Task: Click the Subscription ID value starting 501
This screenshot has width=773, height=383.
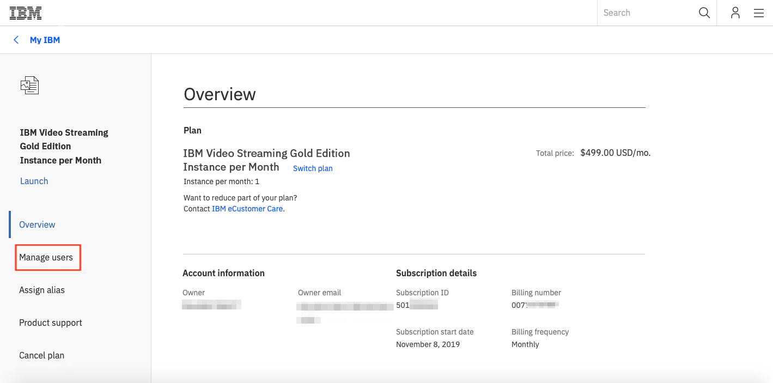Action: [x=417, y=305]
